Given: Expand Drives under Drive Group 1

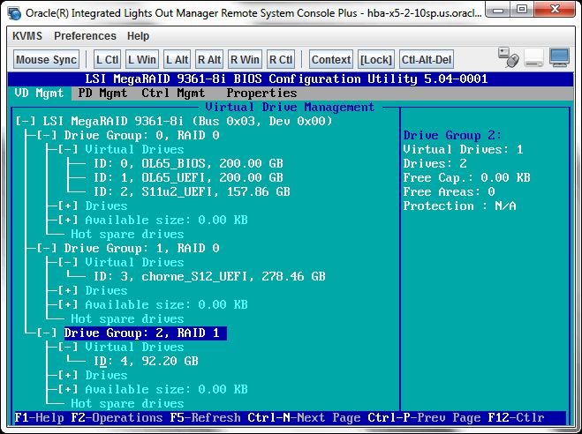Looking at the screenshot, I should tap(68, 290).
